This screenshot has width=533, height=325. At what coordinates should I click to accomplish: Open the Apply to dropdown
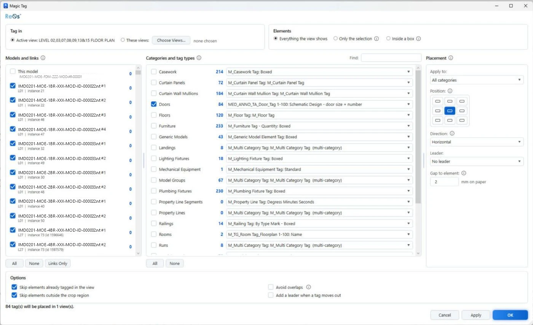tap(477, 80)
